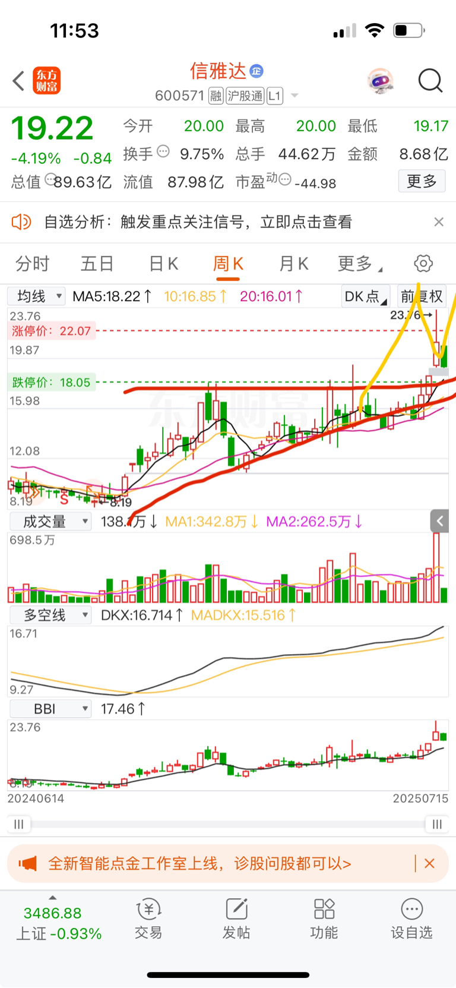Expand side panel chevron arrow
This screenshot has width=456, height=988.
click(x=439, y=521)
